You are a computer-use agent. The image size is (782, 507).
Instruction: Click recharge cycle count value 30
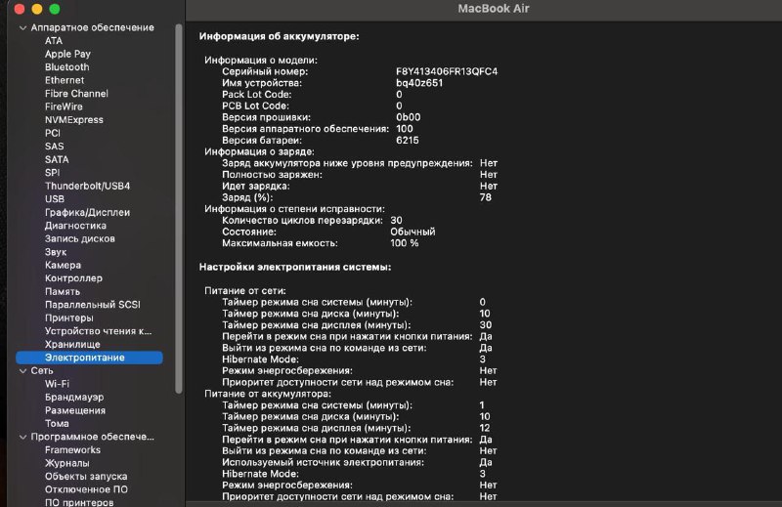click(x=396, y=221)
